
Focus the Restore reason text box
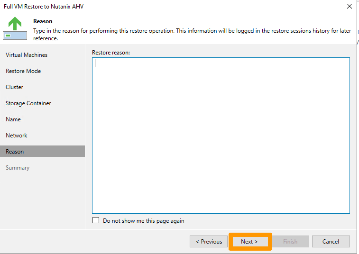pyautogui.click(x=221, y=136)
